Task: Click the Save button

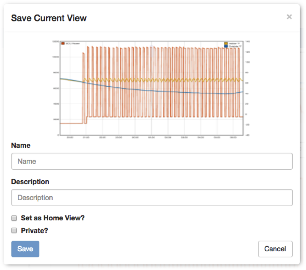Action: pos(25,249)
